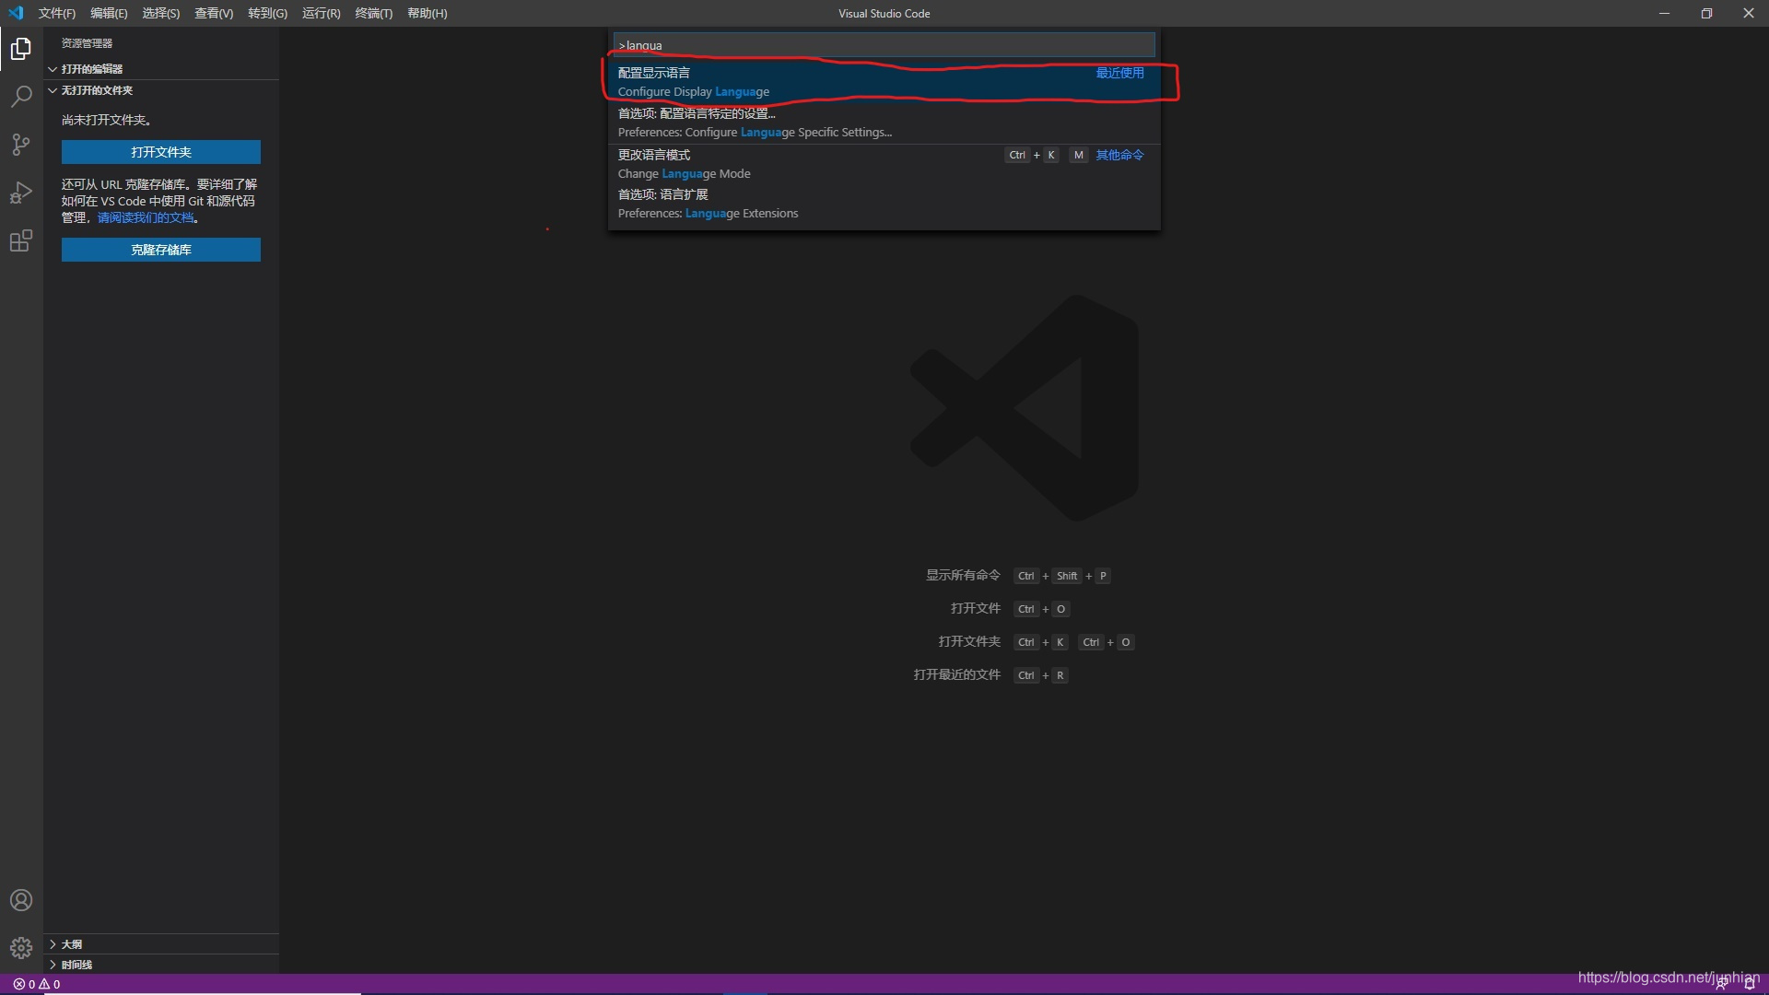
Task: Click the 尚未打开文件夹 message text
Action: (106, 121)
